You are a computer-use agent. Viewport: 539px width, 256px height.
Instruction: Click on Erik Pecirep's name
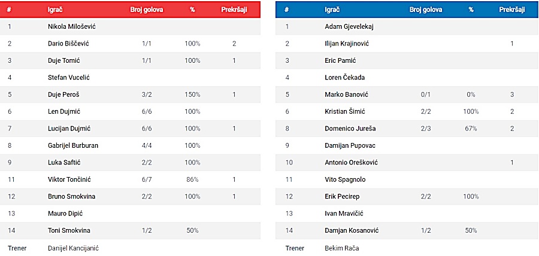click(341, 197)
